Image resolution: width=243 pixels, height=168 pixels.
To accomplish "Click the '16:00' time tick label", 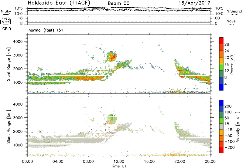I will click(149, 162).
